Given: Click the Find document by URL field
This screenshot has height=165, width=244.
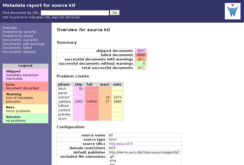Looking at the screenshot, I should [x=75, y=13].
